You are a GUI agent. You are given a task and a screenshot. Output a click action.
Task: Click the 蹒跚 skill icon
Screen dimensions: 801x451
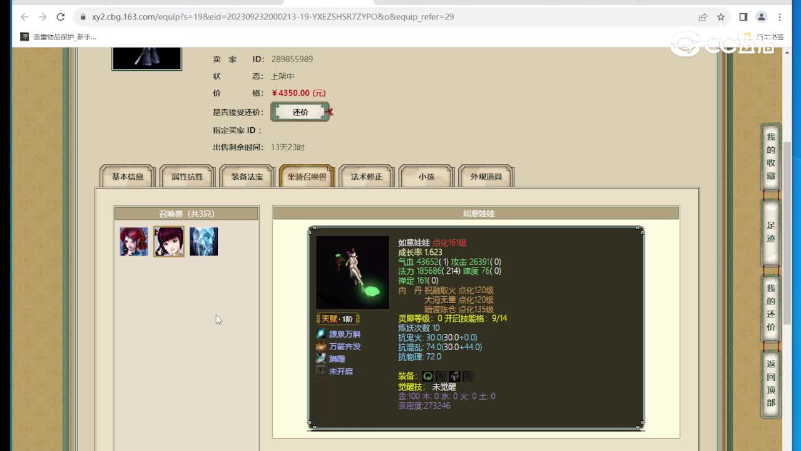tap(321, 359)
